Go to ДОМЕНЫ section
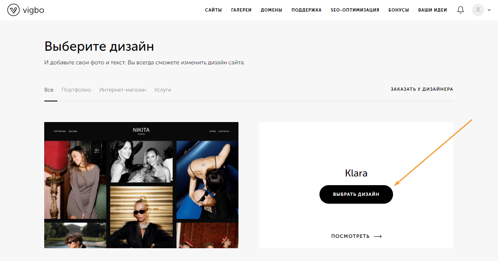 272,10
